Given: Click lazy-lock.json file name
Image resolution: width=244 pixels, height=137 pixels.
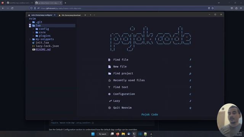Looking at the screenshot, I should 47,46.
